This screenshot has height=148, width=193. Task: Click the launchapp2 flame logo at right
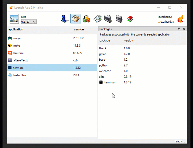(180, 19)
